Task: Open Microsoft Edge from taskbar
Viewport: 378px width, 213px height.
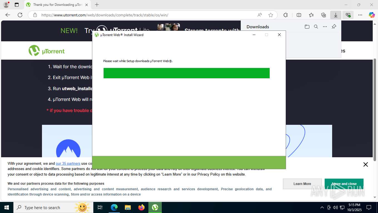Action: 114,207
